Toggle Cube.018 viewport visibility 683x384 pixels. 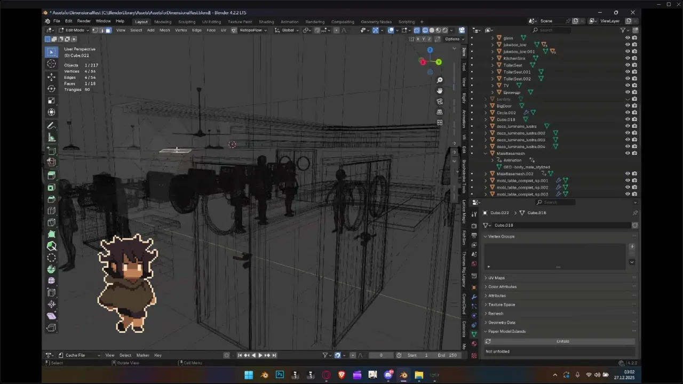point(628,119)
